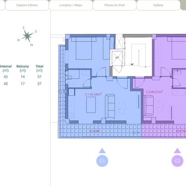Viewport: 186px width, 186px height.
Task: Click the purple arrow above C2
Action: pyautogui.click(x=178, y=151)
